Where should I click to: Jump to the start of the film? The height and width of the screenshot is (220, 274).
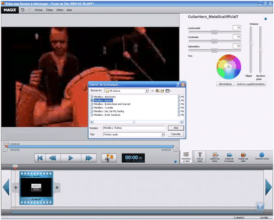[x=40, y=158]
